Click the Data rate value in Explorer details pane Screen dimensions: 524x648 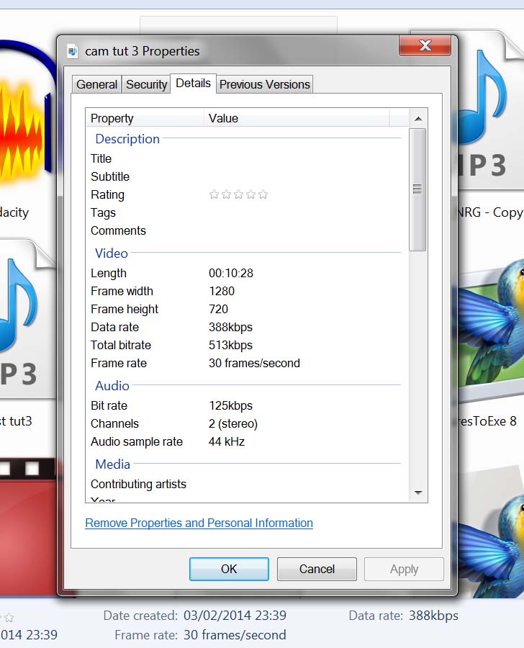(x=433, y=616)
